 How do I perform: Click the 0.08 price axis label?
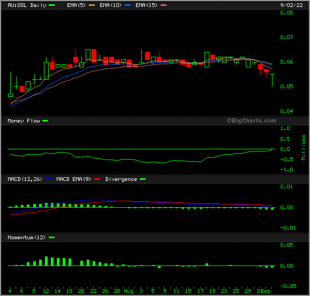point(286,13)
